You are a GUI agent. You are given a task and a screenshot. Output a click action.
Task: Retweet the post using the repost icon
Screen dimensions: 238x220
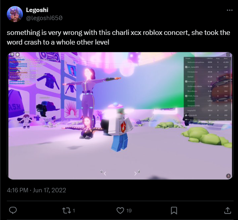click(66, 211)
